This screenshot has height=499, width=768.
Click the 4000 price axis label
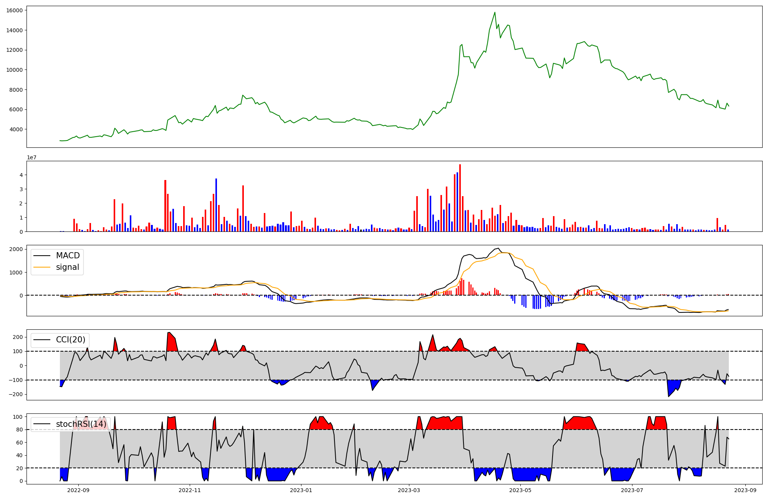click(x=16, y=129)
